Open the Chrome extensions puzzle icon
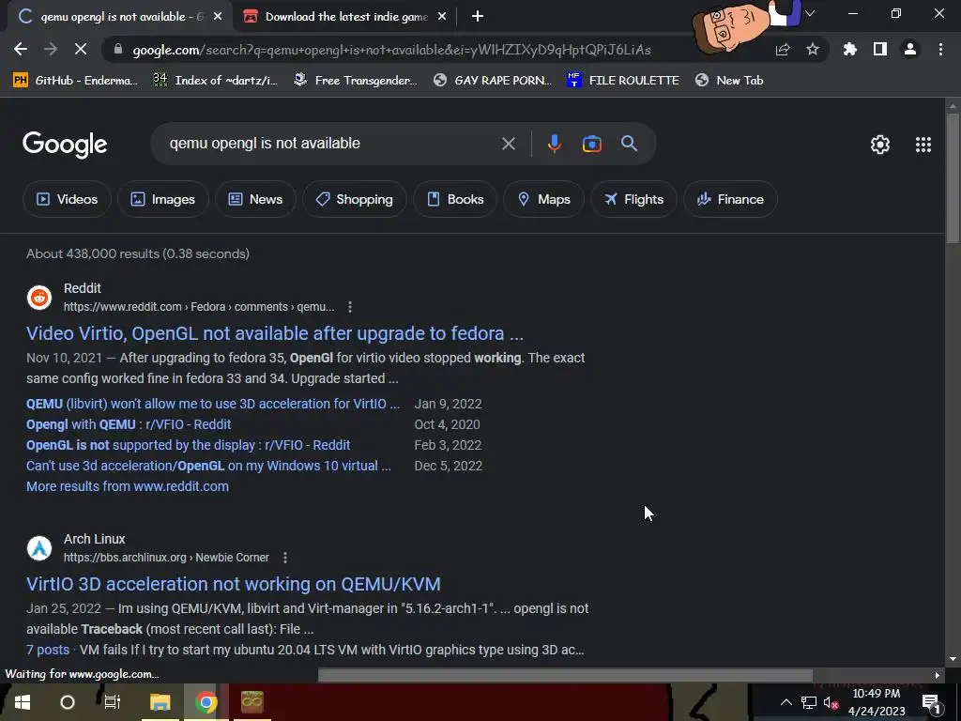 tap(849, 49)
